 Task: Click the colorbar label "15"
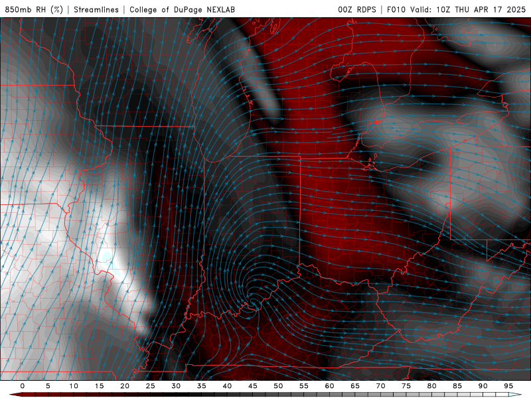(99, 386)
